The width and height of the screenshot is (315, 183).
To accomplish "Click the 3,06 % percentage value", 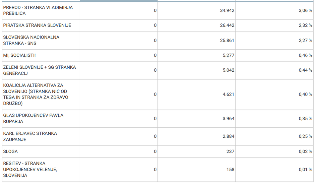I will (x=305, y=10).
